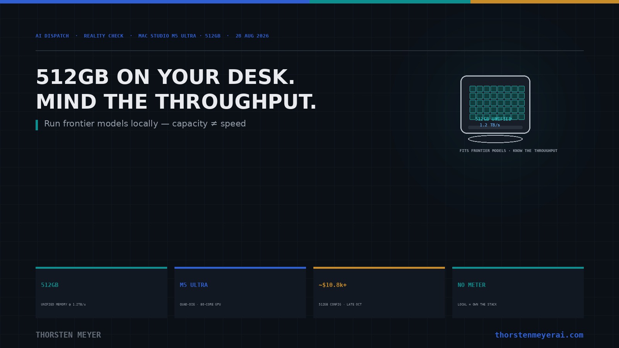Click the "28 AUG 2026" date
The width and height of the screenshot is (619, 348).
[x=252, y=36]
